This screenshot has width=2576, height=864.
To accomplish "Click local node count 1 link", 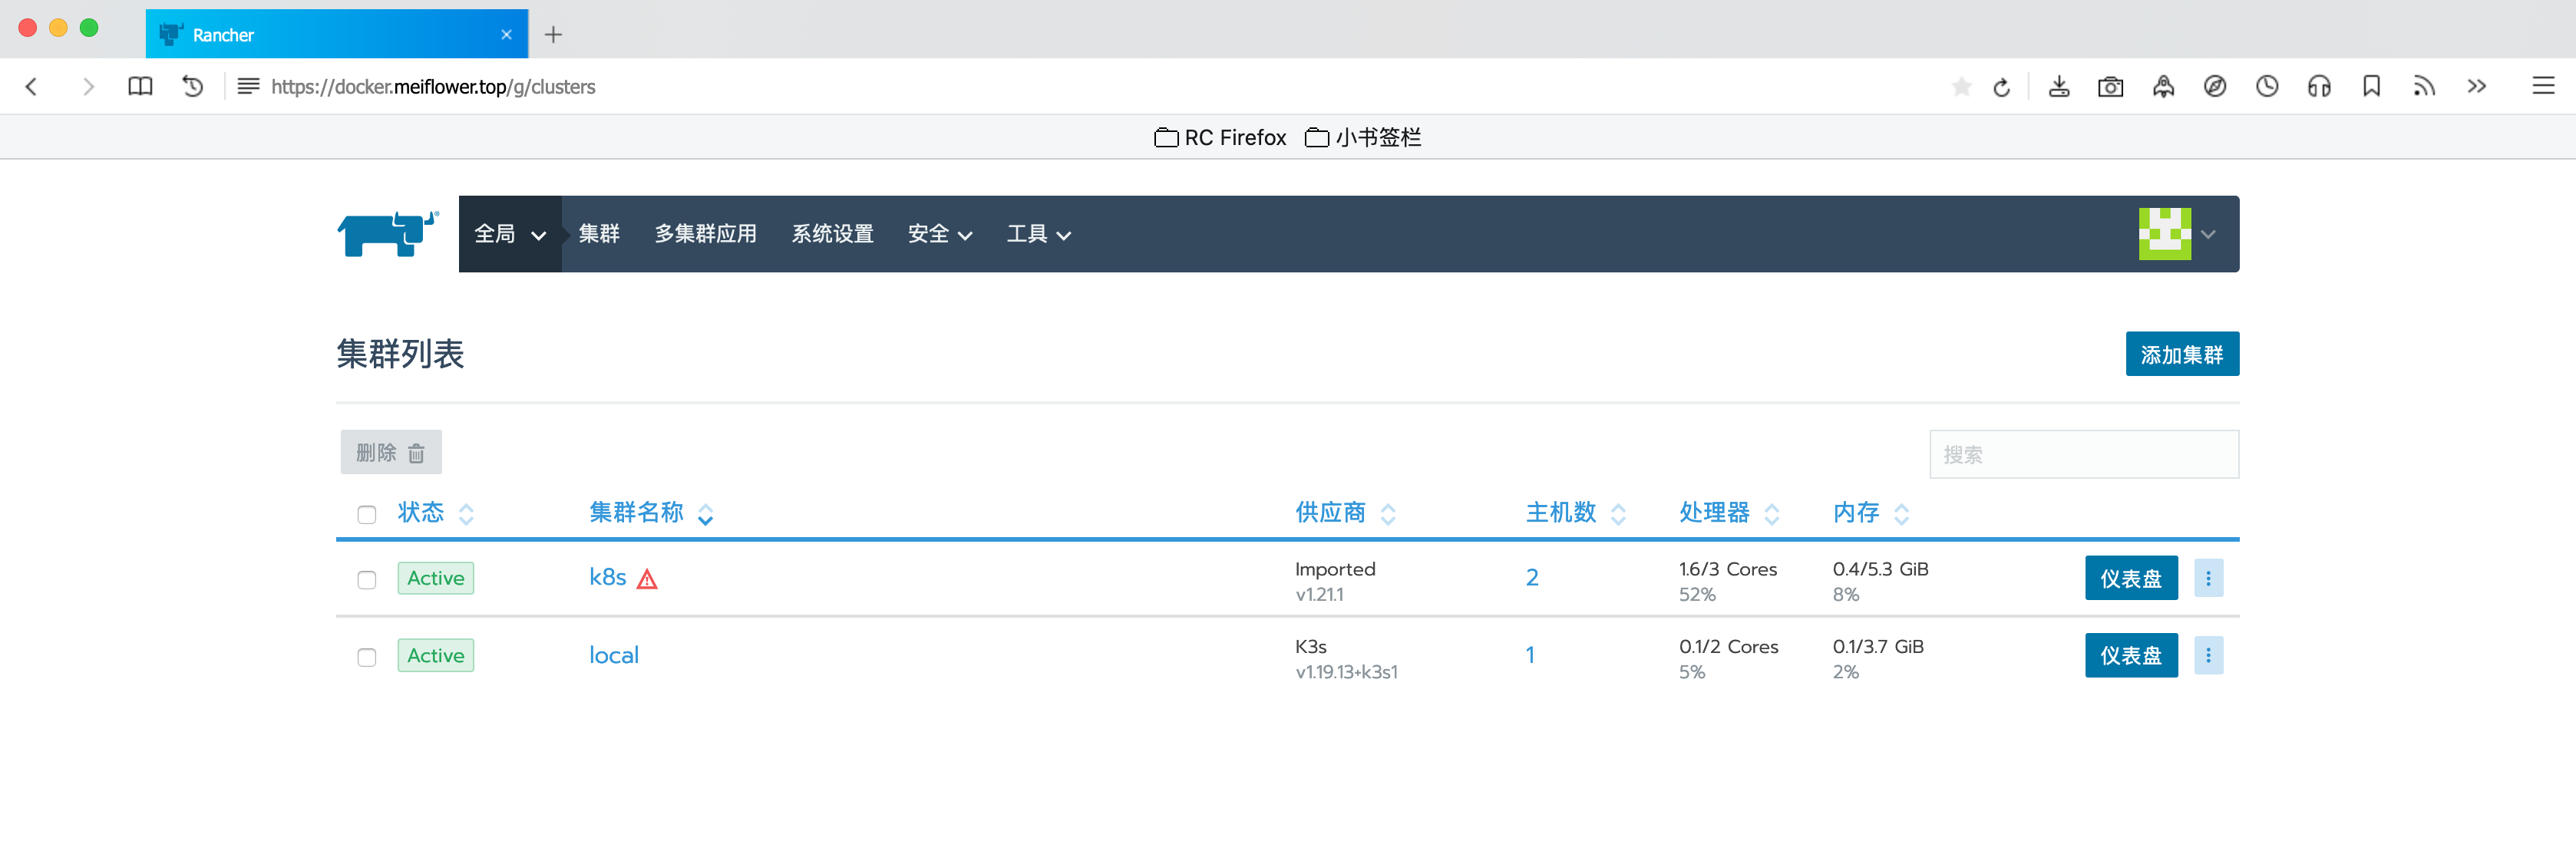I will pos(1530,656).
